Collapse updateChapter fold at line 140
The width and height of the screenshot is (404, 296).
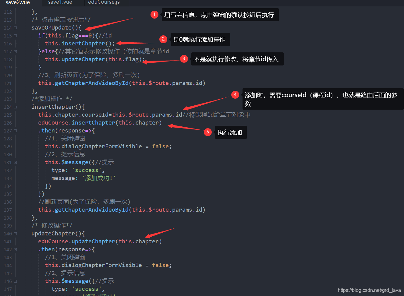[x=15, y=234]
